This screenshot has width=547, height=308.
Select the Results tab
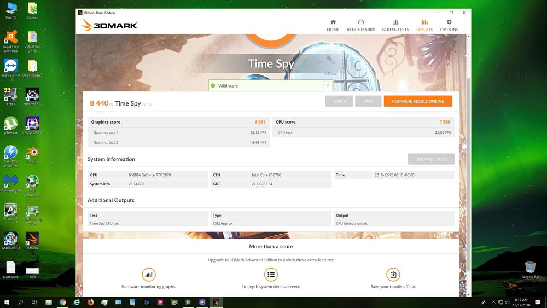[424, 25]
